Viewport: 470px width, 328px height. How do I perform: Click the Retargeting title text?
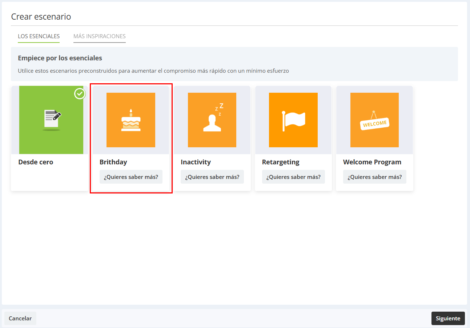click(x=281, y=162)
